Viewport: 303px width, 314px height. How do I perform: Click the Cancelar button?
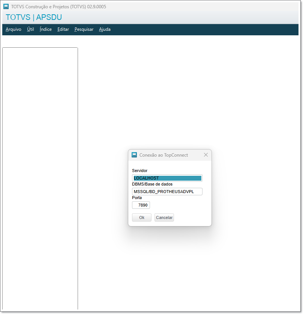164,217
